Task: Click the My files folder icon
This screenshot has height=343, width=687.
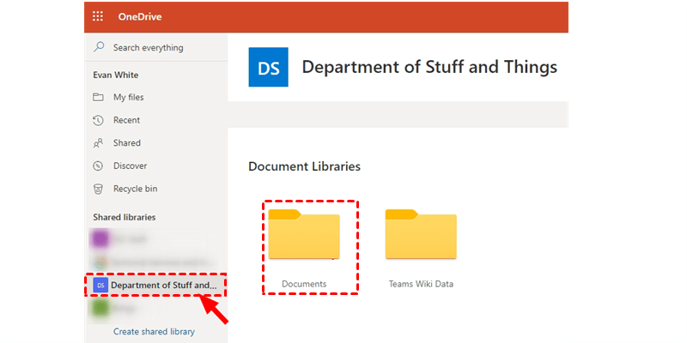Action: (x=98, y=98)
